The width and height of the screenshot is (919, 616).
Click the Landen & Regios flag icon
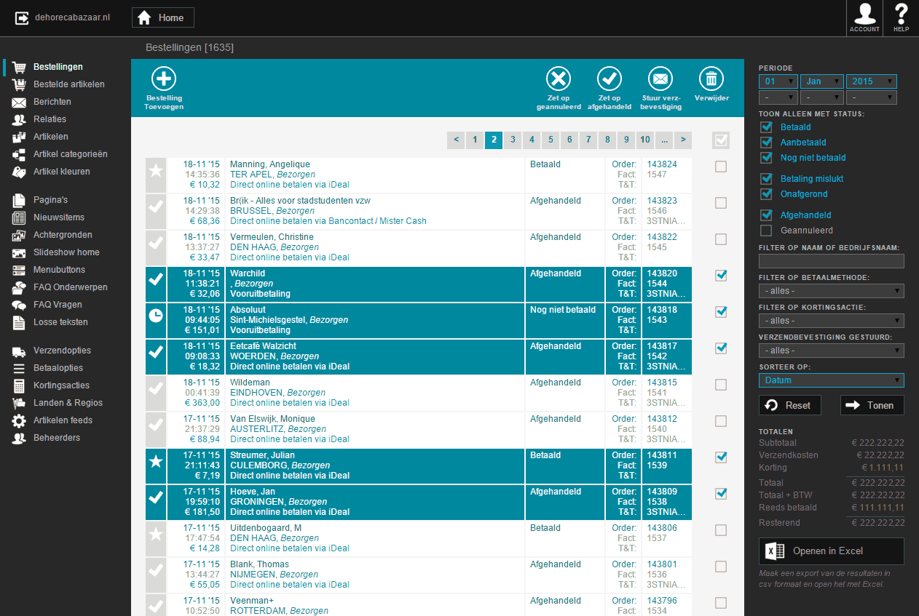(x=20, y=403)
